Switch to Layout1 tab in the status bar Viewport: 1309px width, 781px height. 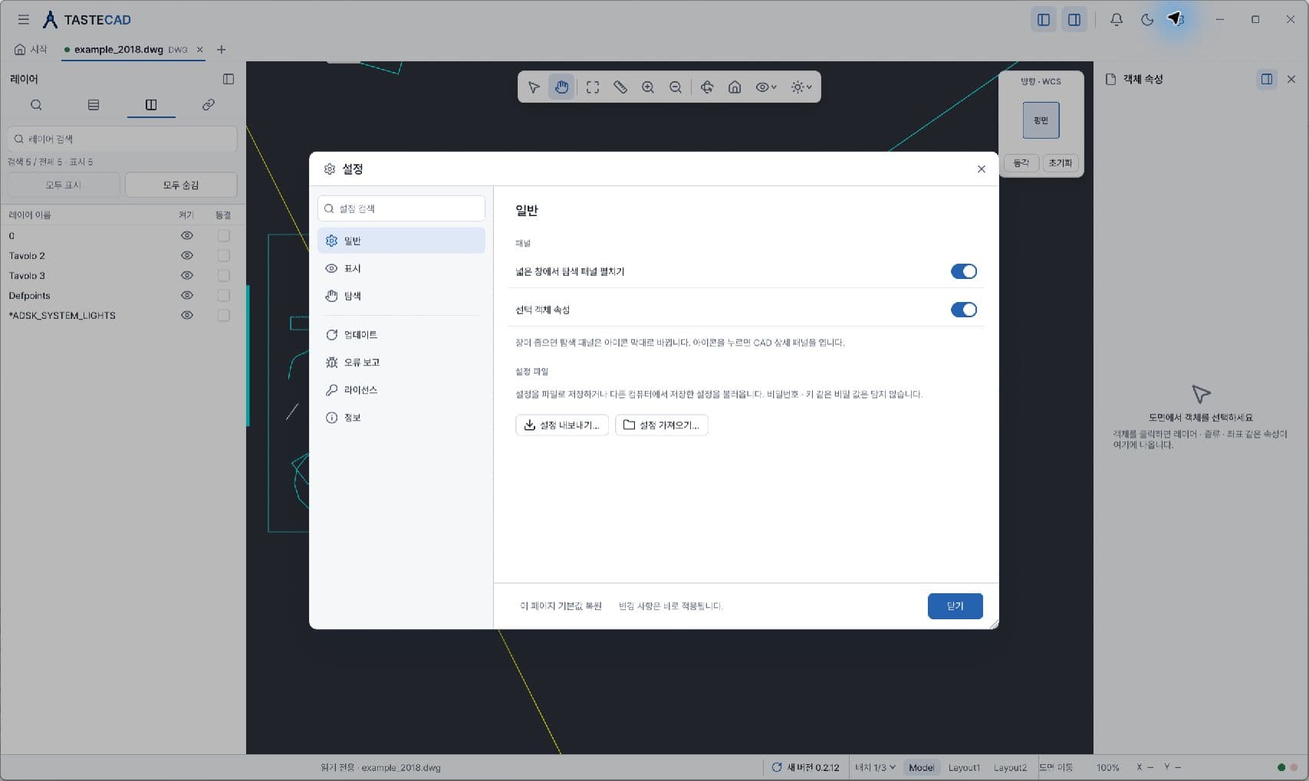pyautogui.click(x=964, y=767)
